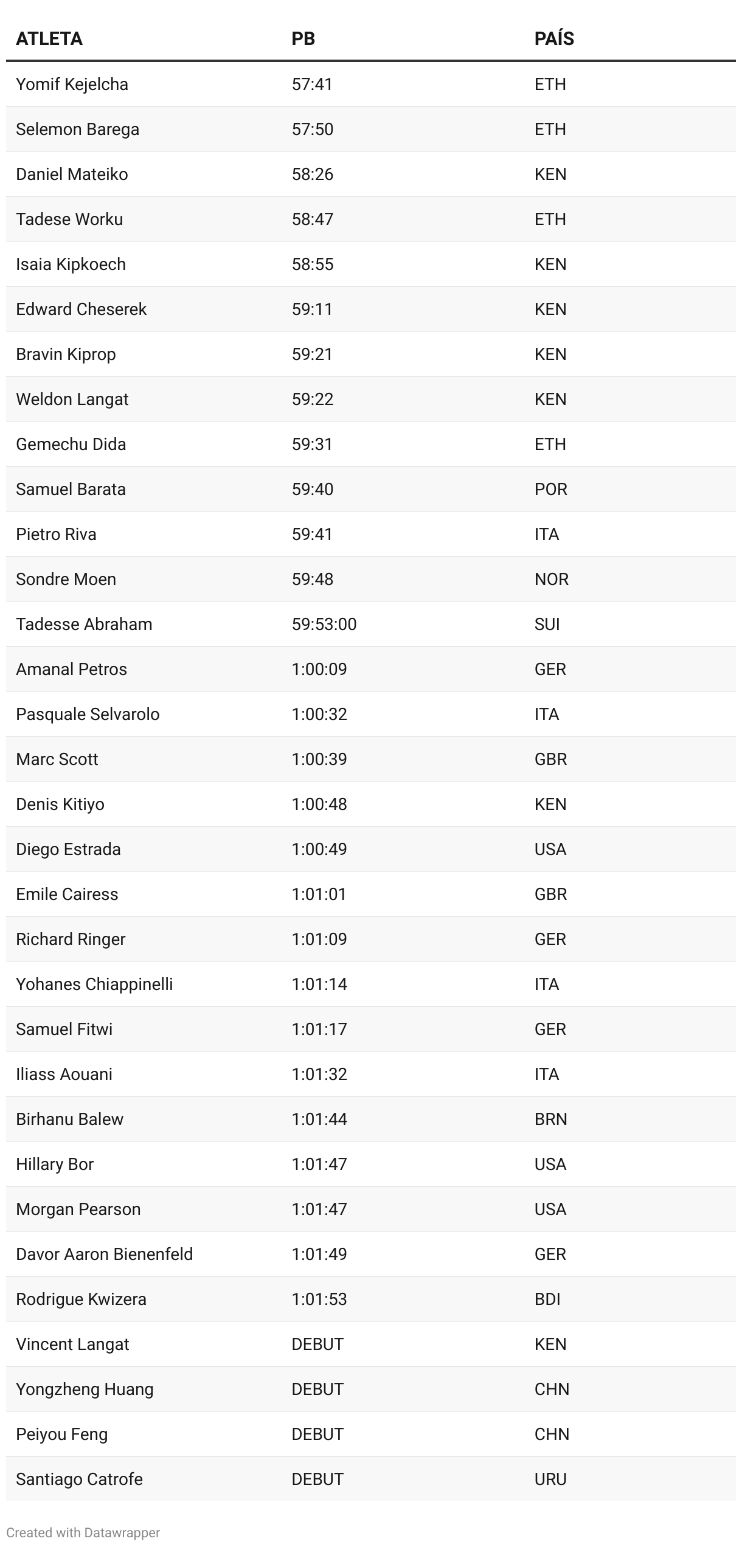Click Sondre Moen's NOR country code
Screen dimensions: 742x1547
tap(551, 579)
